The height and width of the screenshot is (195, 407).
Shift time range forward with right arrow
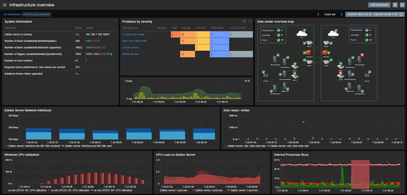[341, 15]
